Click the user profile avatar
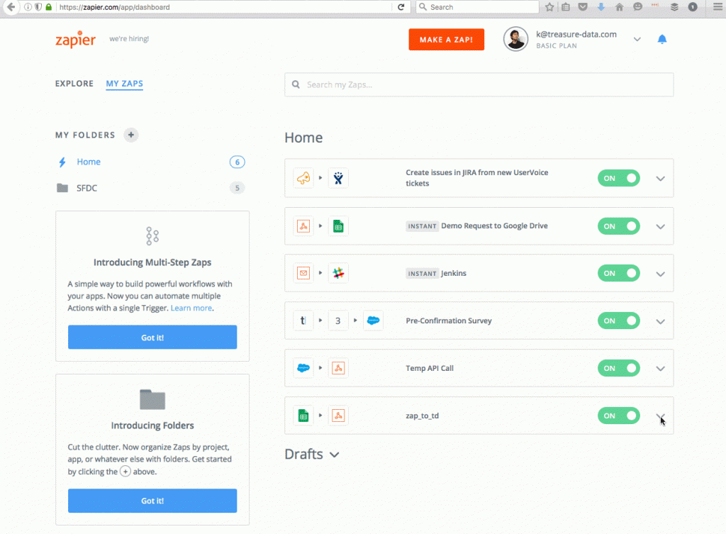This screenshot has width=726, height=534. [x=515, y=39]
